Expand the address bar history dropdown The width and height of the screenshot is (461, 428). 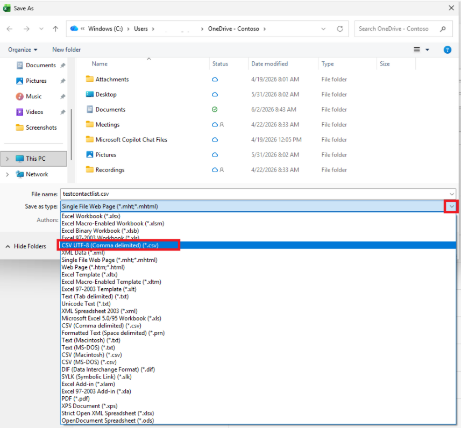point(323,29)
